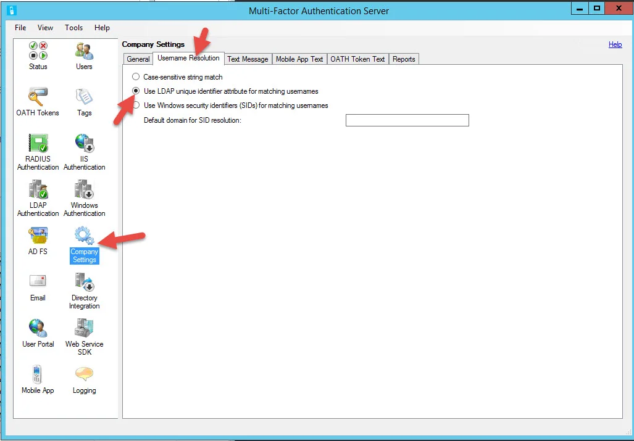Select the Company Settings gear icon
The width and height of the screenshot is (634, 441).
point(84,236)
